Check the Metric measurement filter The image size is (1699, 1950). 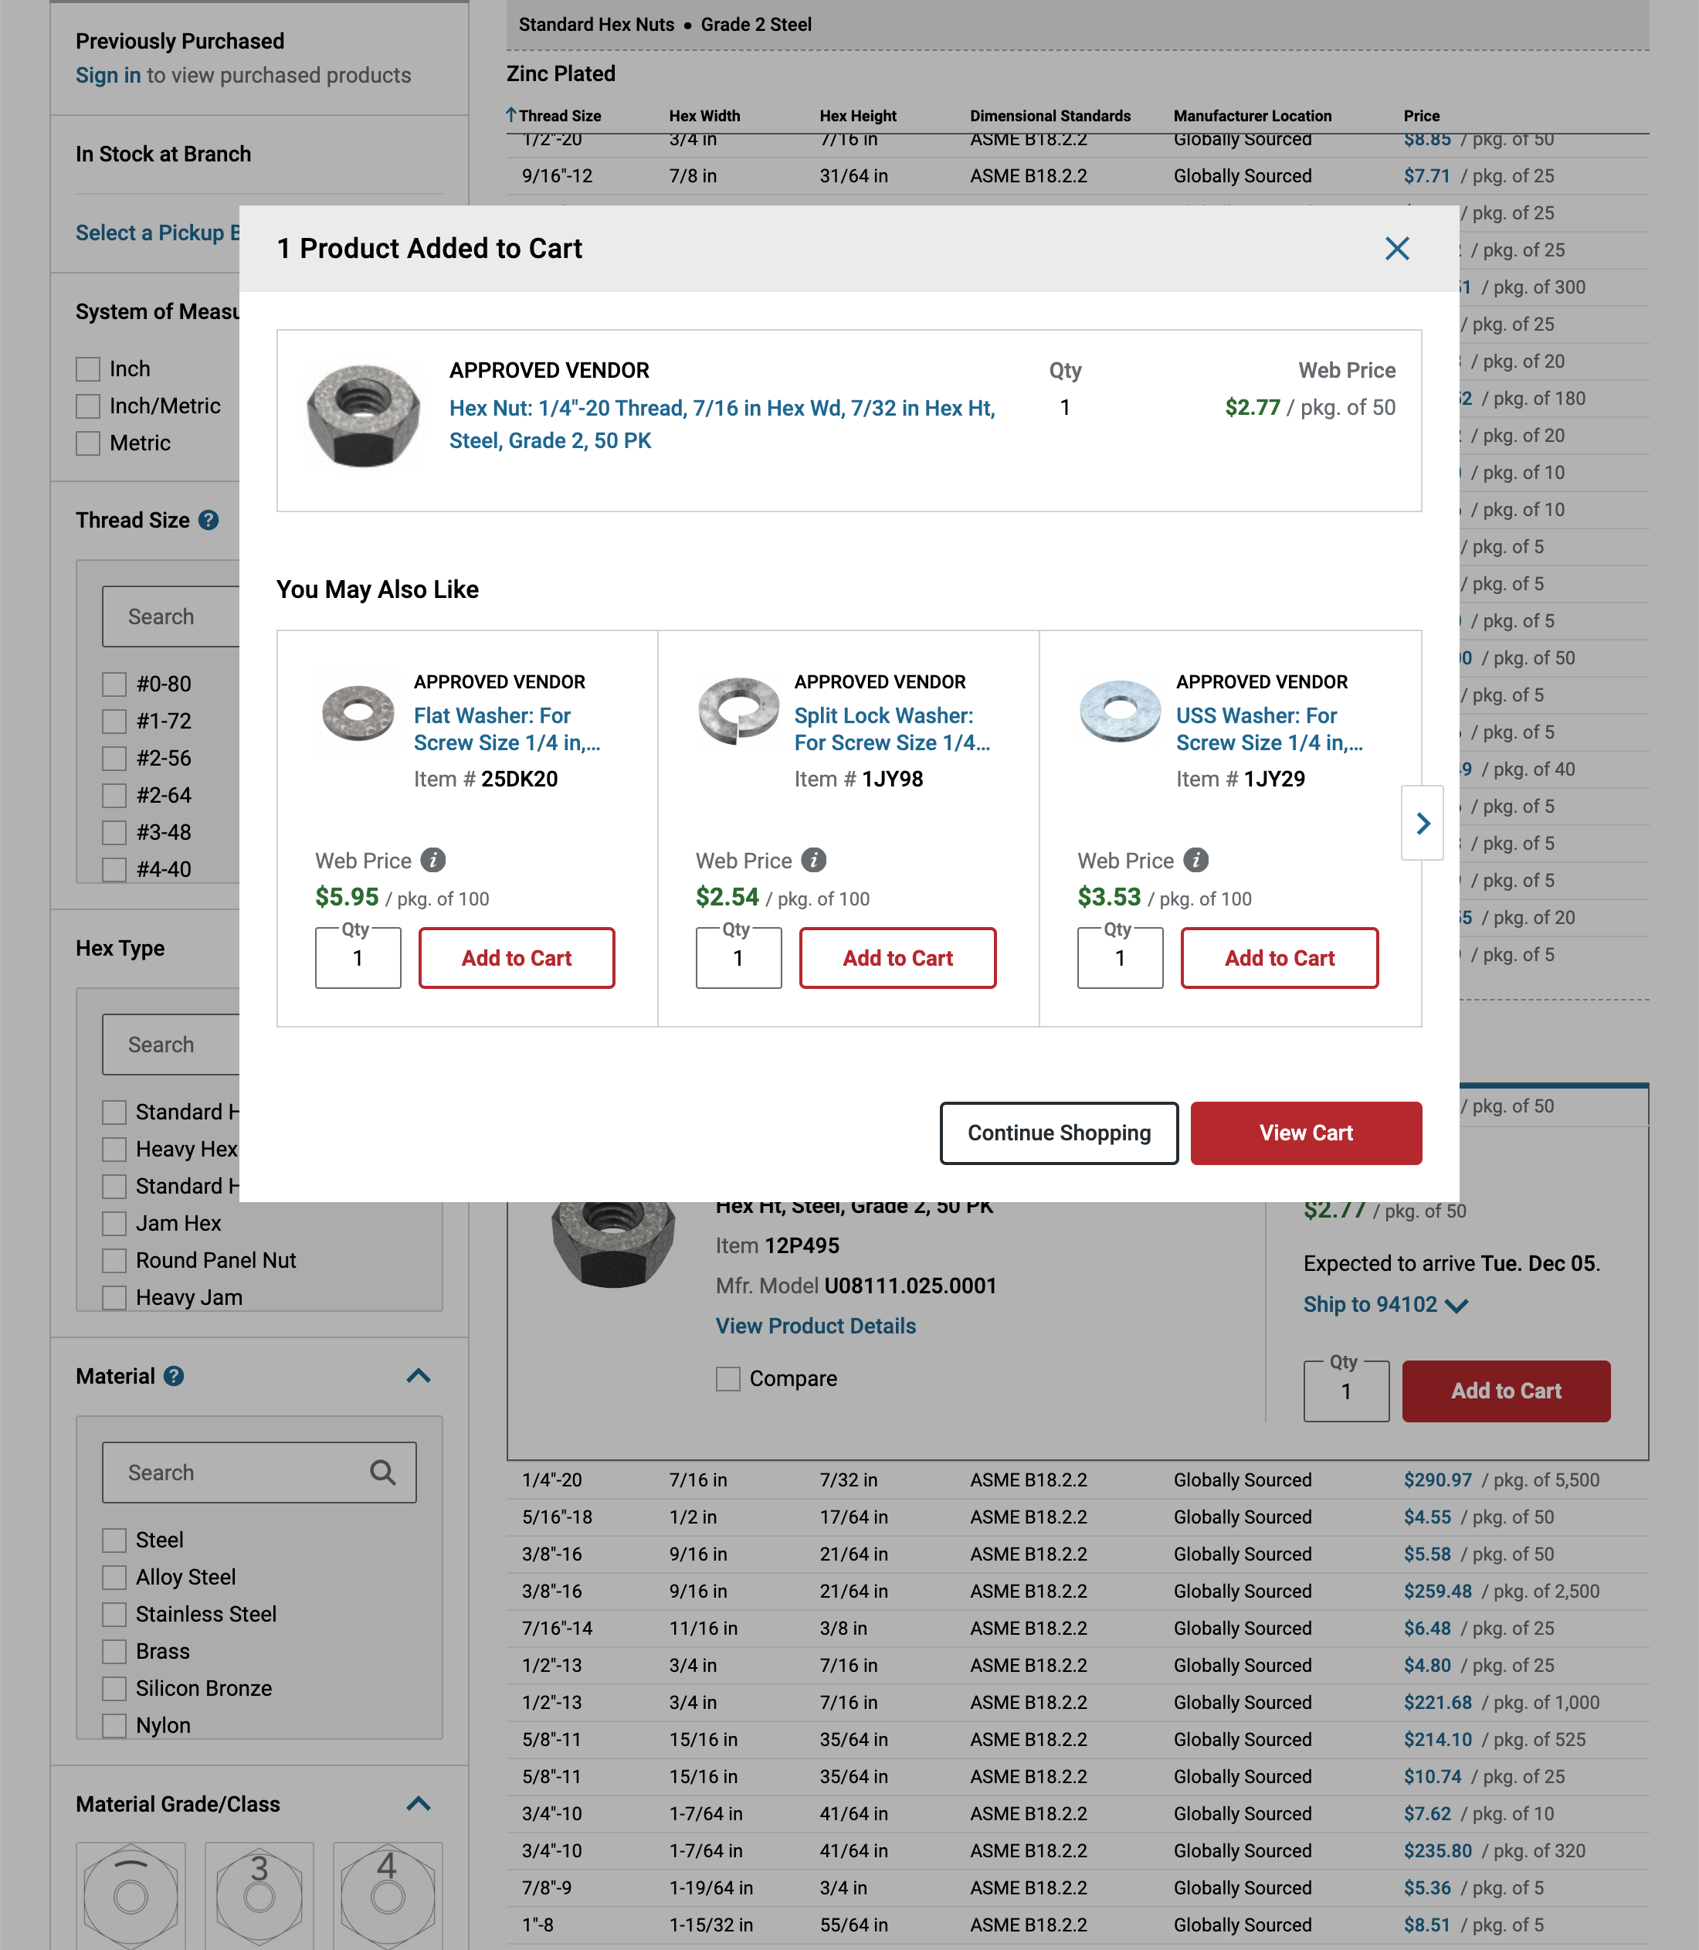click(88, 442)
